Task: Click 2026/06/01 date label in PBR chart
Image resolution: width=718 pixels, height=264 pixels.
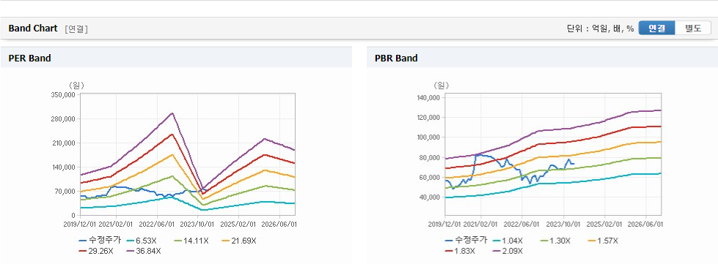Action: click(645, 225)
